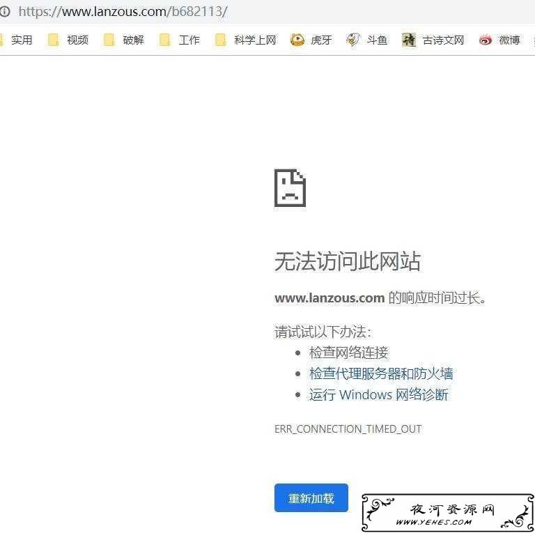Click the 斗鱼 favicon
This screenshot has height=533, width=535.
click(352, 40)
